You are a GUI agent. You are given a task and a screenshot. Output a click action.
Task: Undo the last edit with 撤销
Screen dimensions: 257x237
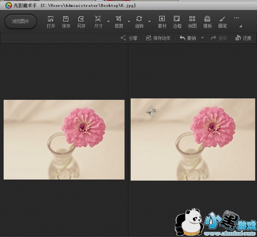188,38
